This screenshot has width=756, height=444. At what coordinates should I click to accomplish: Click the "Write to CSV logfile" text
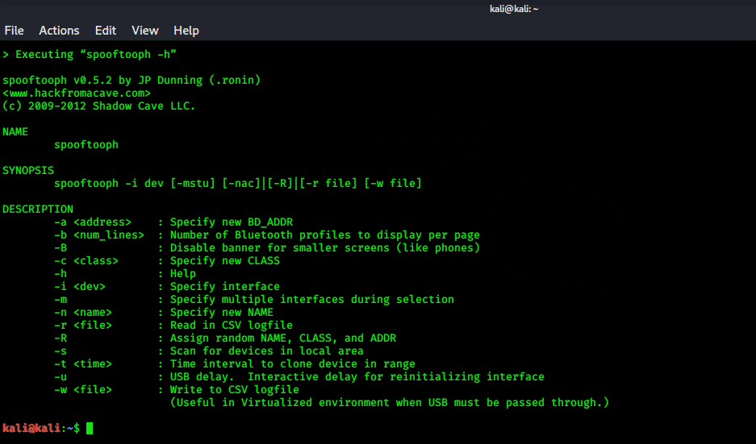pos(235,390)
